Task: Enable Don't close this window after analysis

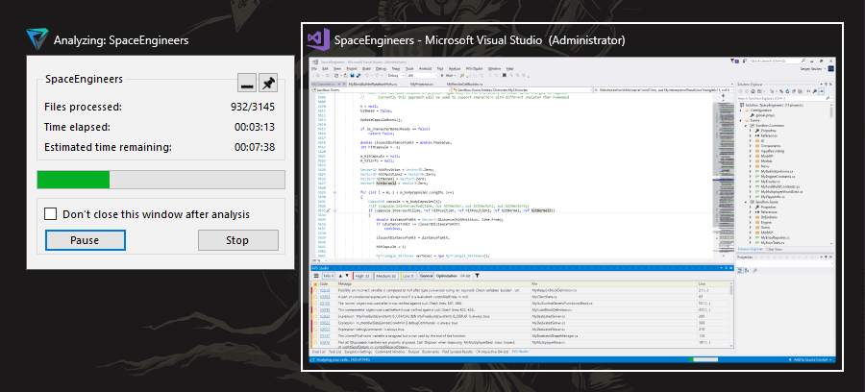Action: click(x=51, y=214)
